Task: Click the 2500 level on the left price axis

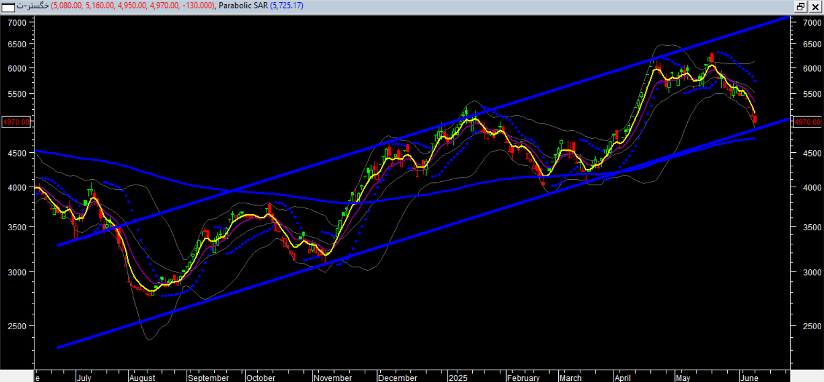Action: (x=17, y=326)
